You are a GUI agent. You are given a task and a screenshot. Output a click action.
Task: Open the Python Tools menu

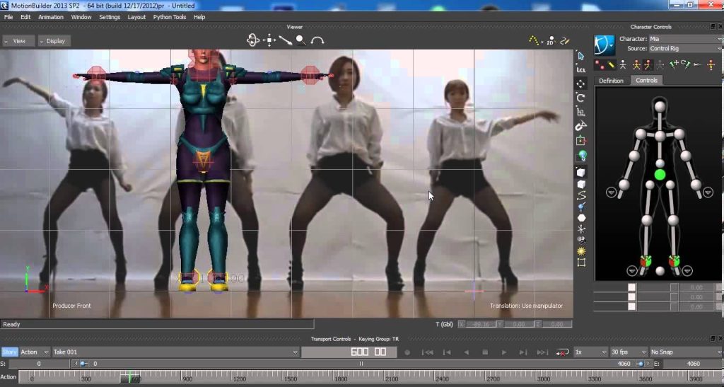[170, 17]
